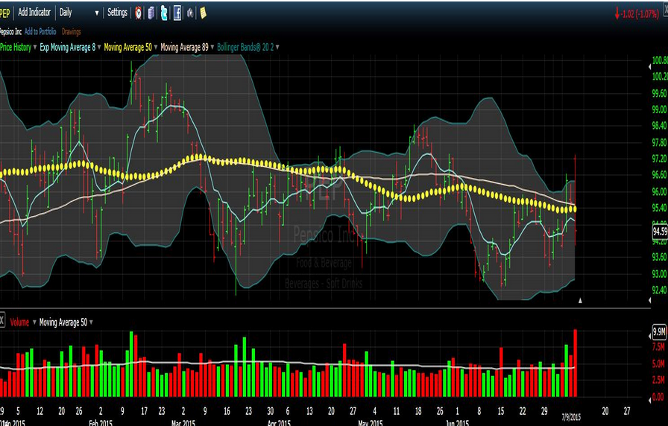Click Add Indicator in the toolbar

pos(34,13)
